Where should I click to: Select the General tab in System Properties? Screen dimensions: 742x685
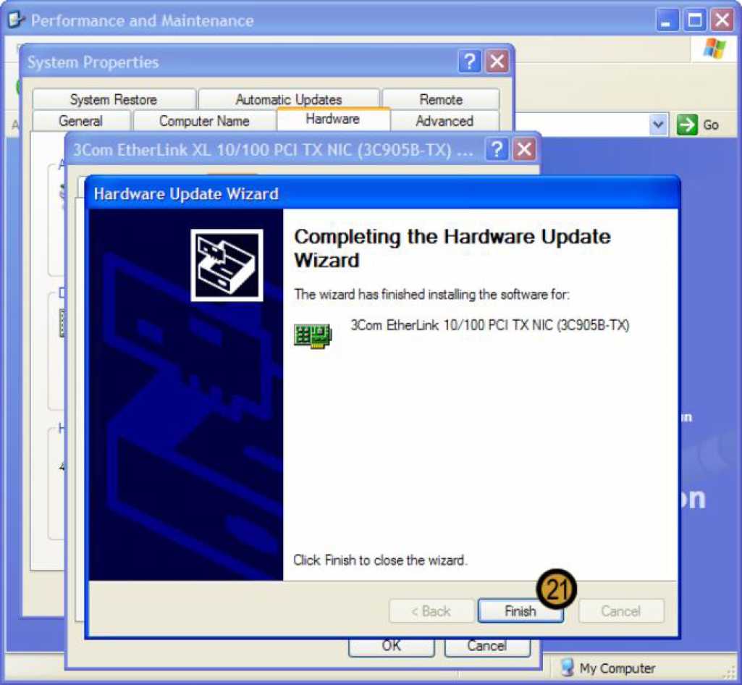tap(80, 121)
